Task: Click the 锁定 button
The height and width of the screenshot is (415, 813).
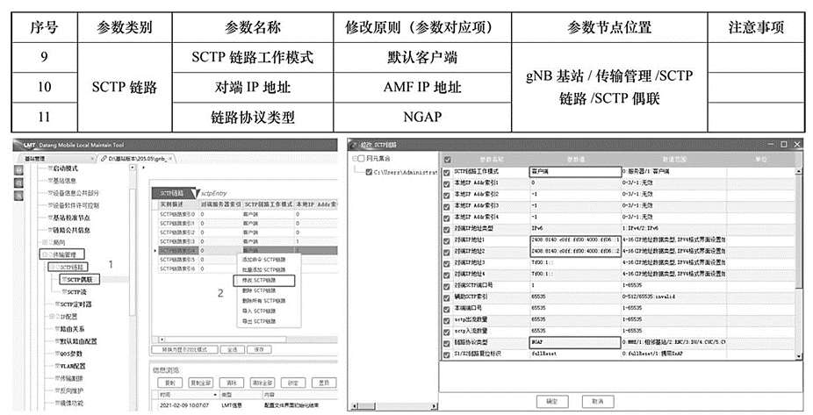Action: click(293, 383)
